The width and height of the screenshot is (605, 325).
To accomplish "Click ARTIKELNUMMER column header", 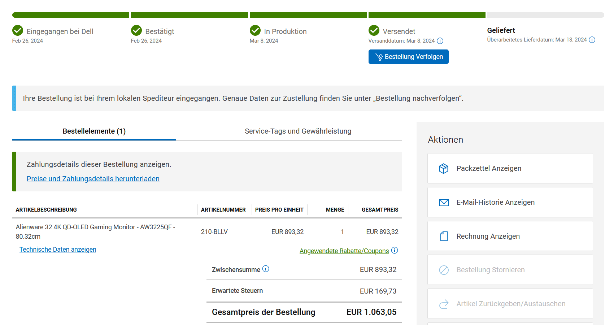I will point(223,210).
